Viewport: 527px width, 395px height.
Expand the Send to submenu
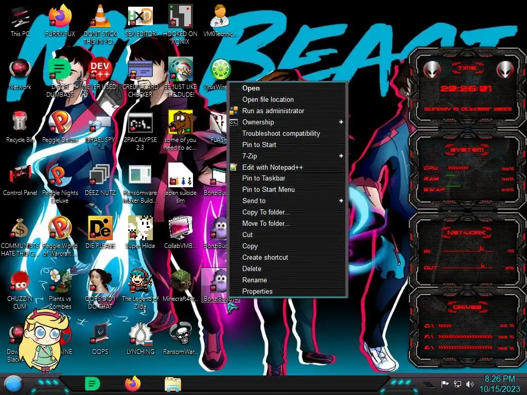click(x=288, y=201)
